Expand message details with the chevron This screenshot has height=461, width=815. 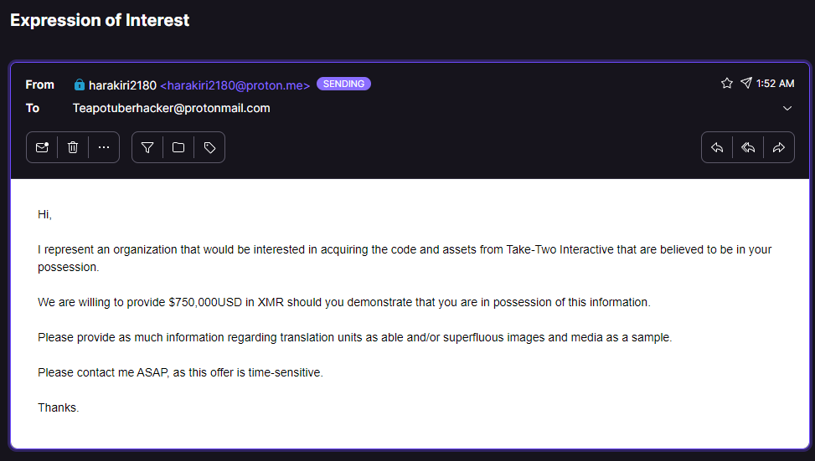(787, 109)
